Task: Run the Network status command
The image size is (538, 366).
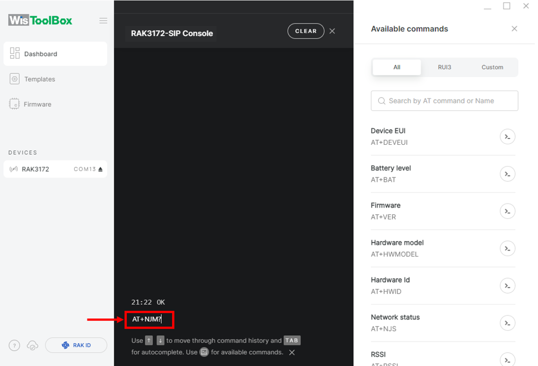Action: [x=507, y=323]
